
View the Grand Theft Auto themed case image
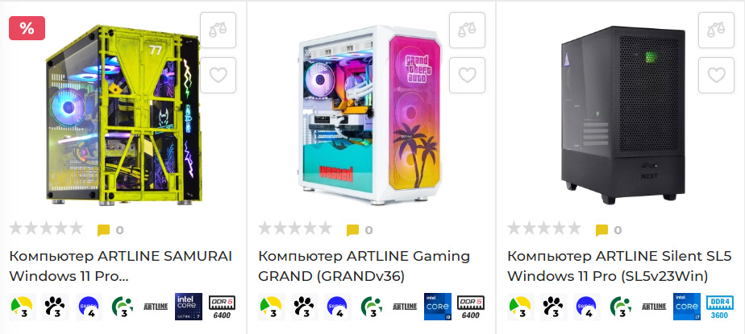click(371, 115)
